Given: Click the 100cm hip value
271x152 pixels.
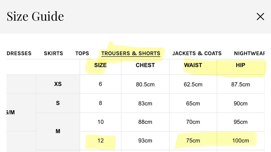Looking at the screenshot, I should [x=241, y=140].
